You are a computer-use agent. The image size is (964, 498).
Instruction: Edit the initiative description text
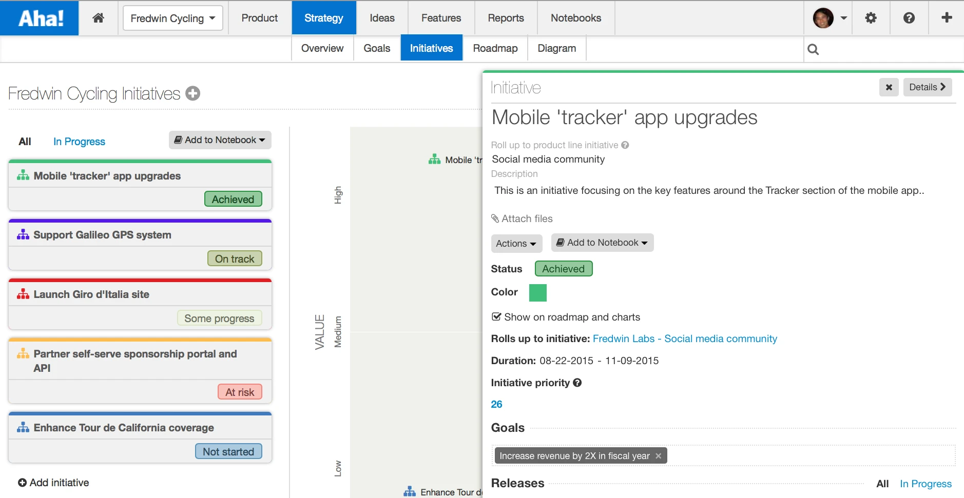coord(709,190)
